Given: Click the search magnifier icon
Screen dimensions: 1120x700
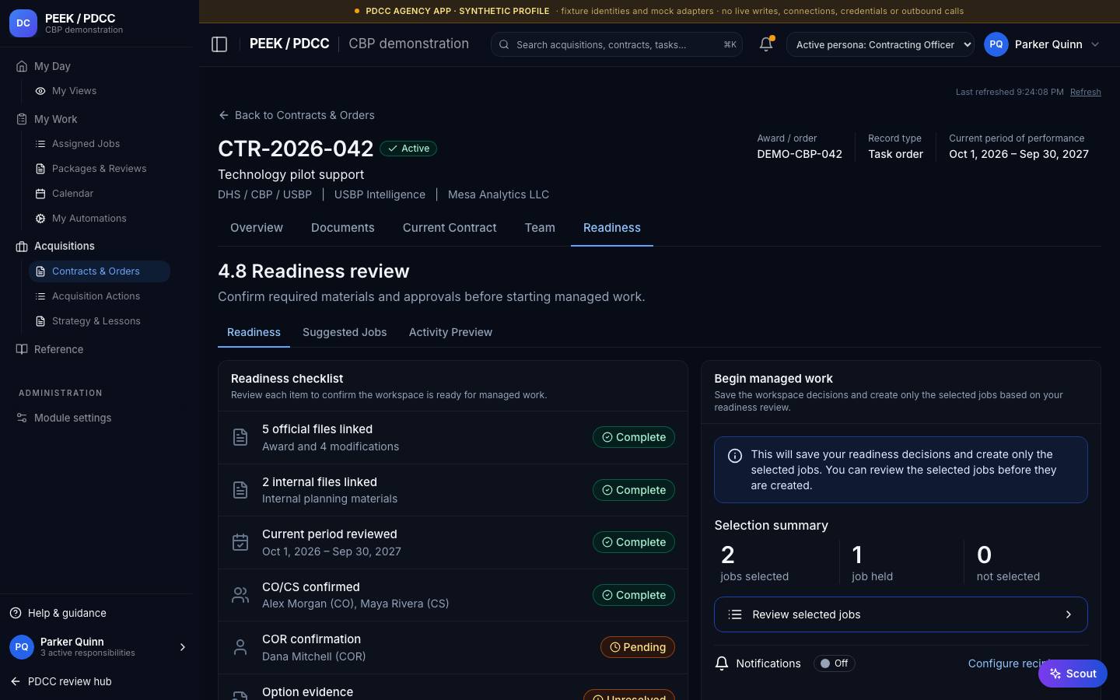Looking at the screenshot, I should pyautogui.click(x=504, y=44).
